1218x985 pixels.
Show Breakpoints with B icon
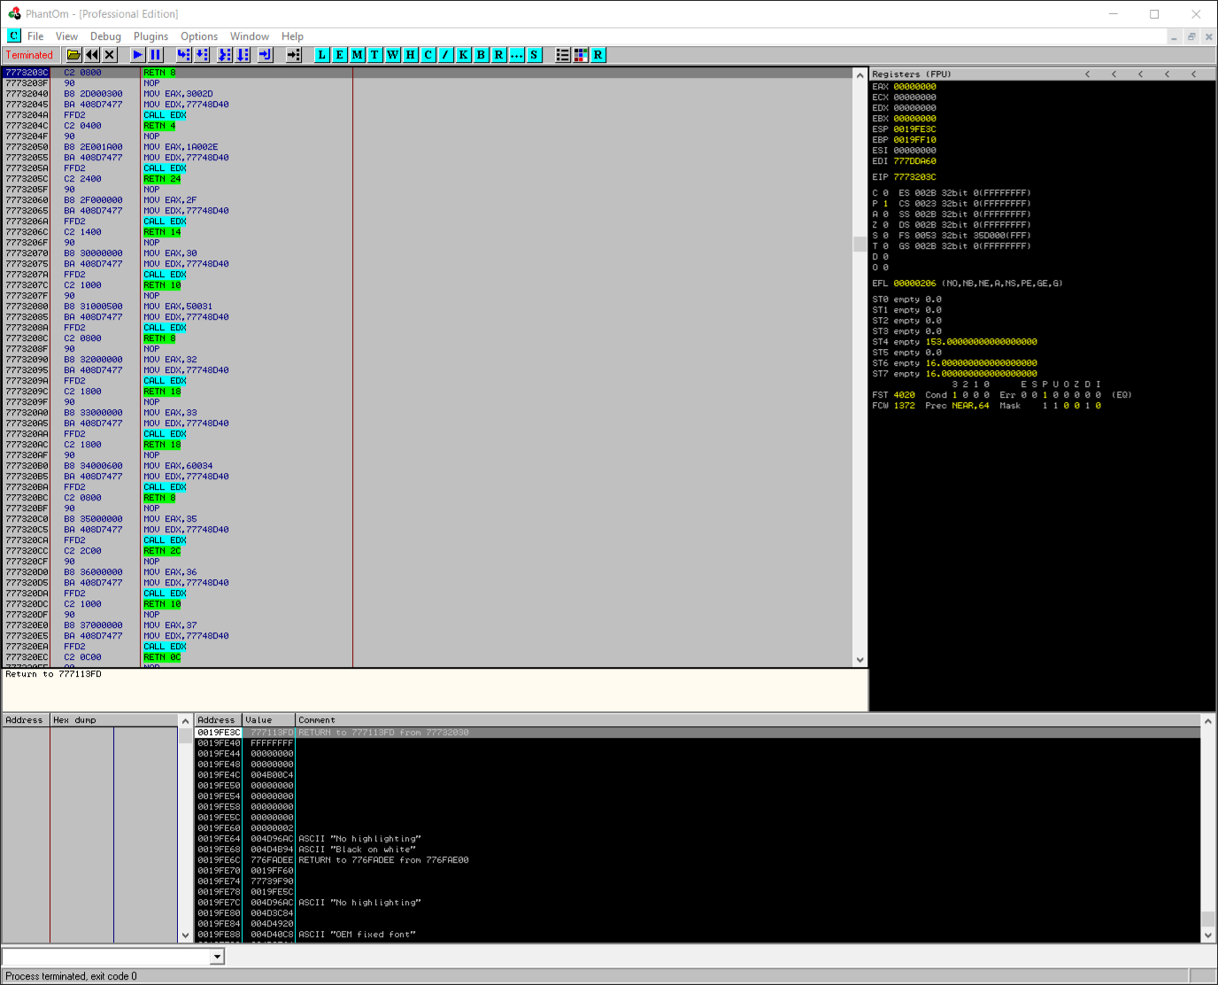click(482, 55)
